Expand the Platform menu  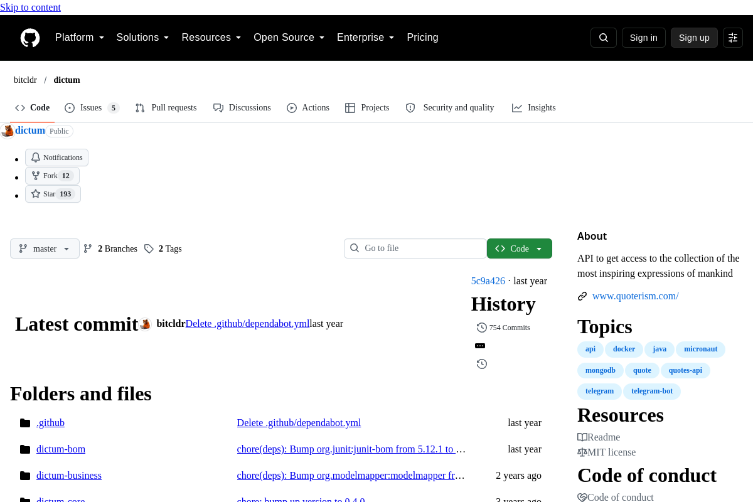(80, 38)
